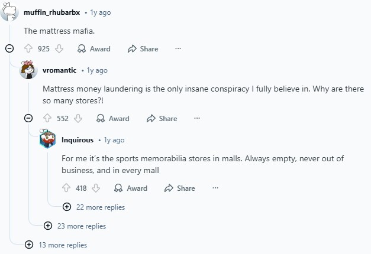Give Award to muffin_rhubarbx's comment

[93, 49]
